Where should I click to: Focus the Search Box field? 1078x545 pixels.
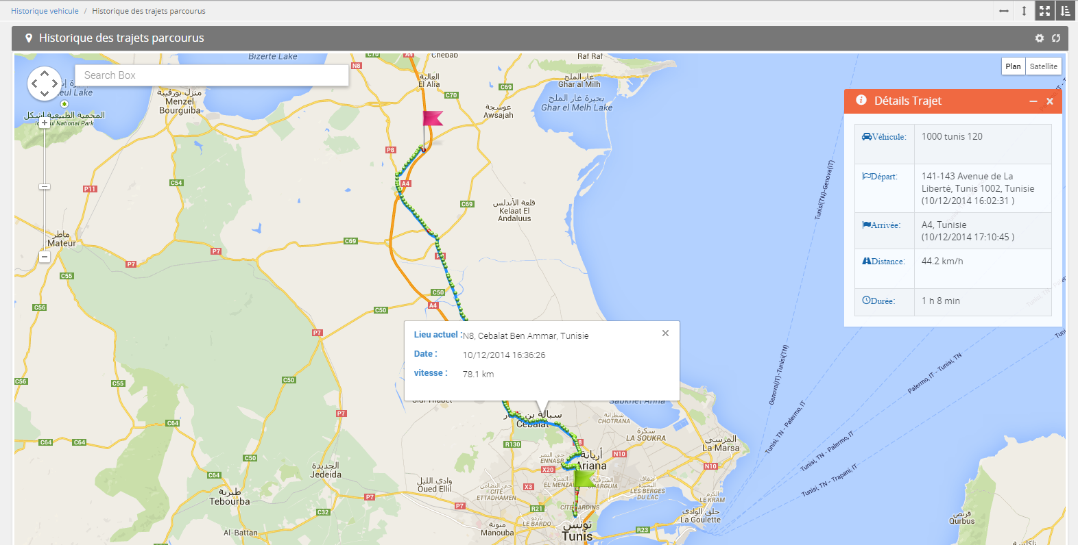212,75
